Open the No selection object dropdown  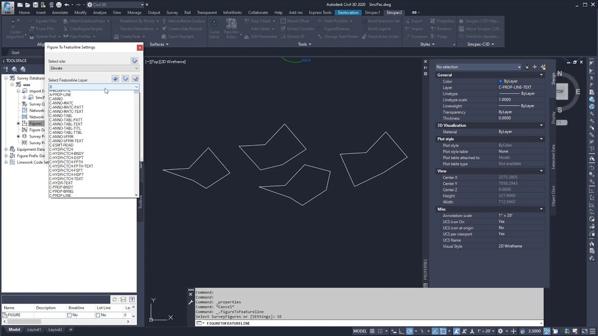click(x=478, y=67)
